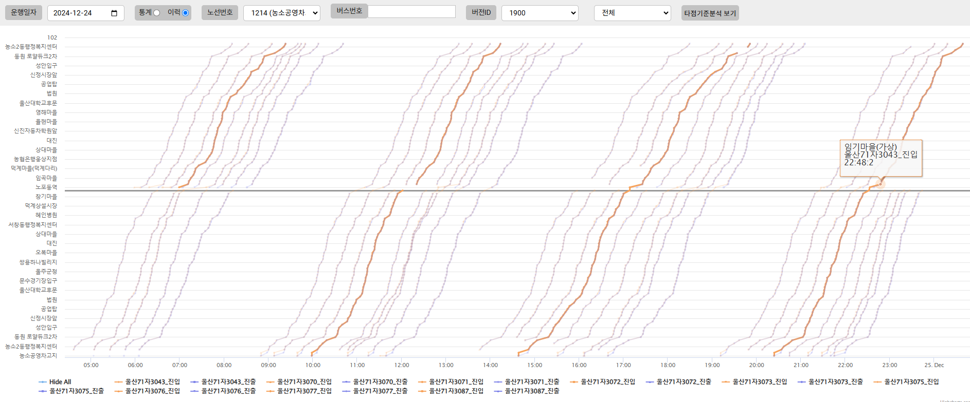Toggle legend item 울산71자3076_진입
Viewport: 970px width, 402px height.
coord(152,391)
